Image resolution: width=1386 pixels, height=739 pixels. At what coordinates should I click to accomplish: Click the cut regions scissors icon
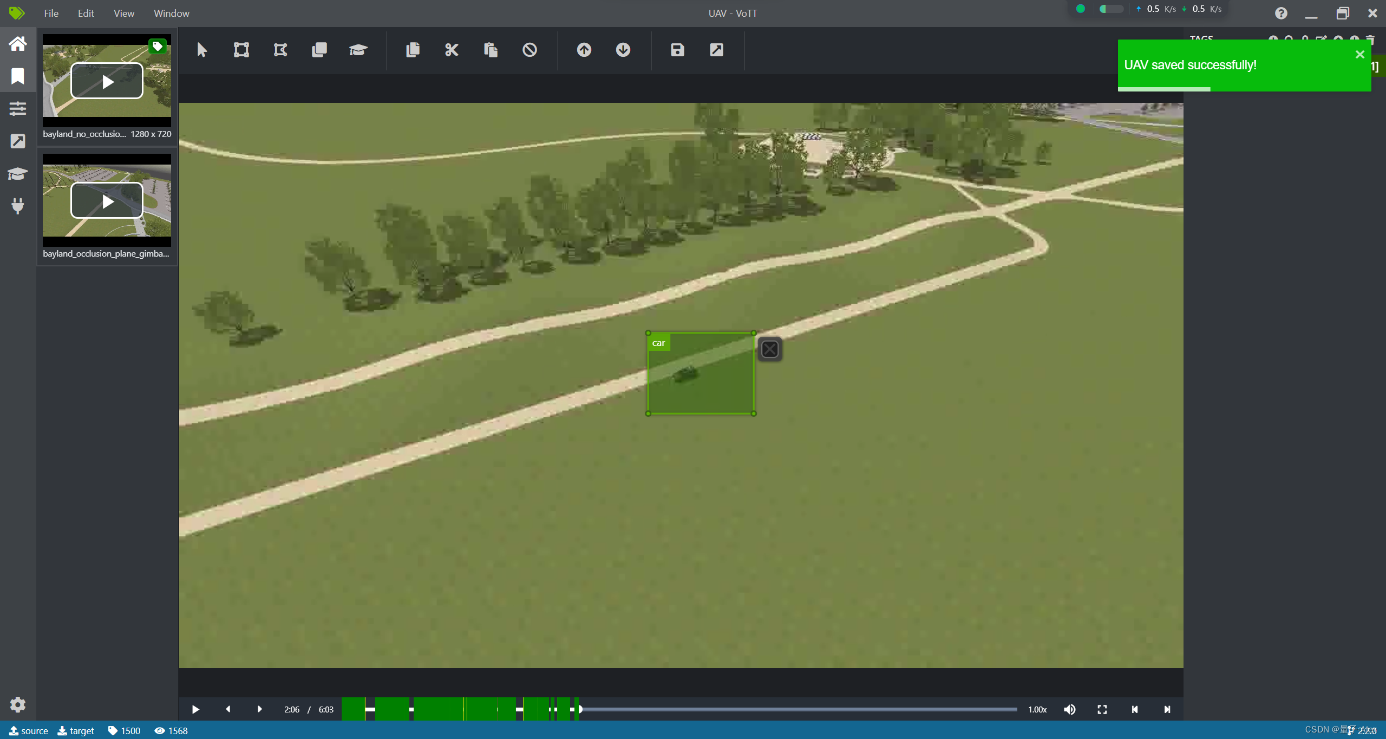[x=452, y=50]
